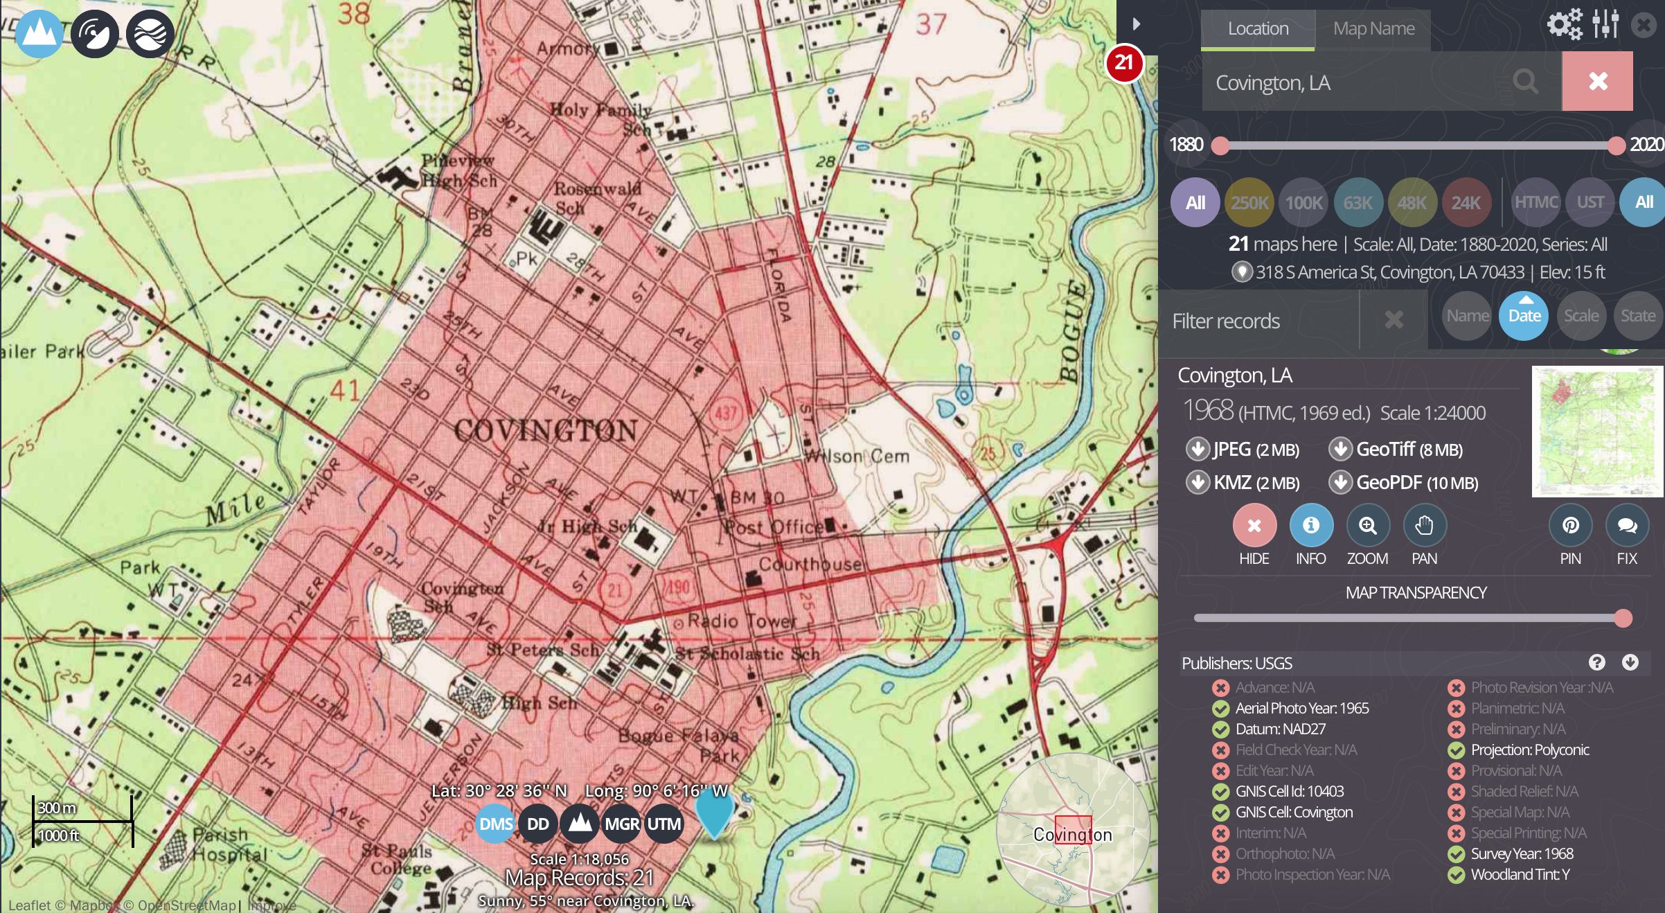This screenshot has height=913, width=1665.
Task: Toggle the HTMC series filter
Action: point(1535,202)
